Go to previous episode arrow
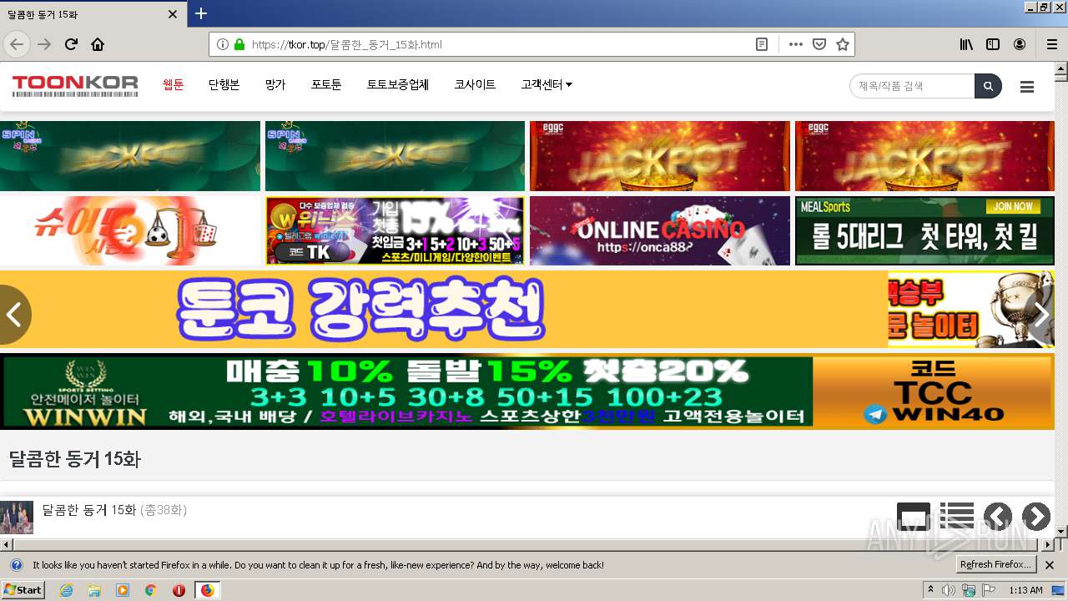The width and height of the screenshot is (1068, 601). click(998, 517)
